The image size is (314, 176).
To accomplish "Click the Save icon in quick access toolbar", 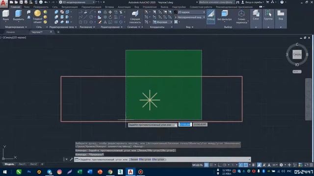I will click(x=21, y=2).
